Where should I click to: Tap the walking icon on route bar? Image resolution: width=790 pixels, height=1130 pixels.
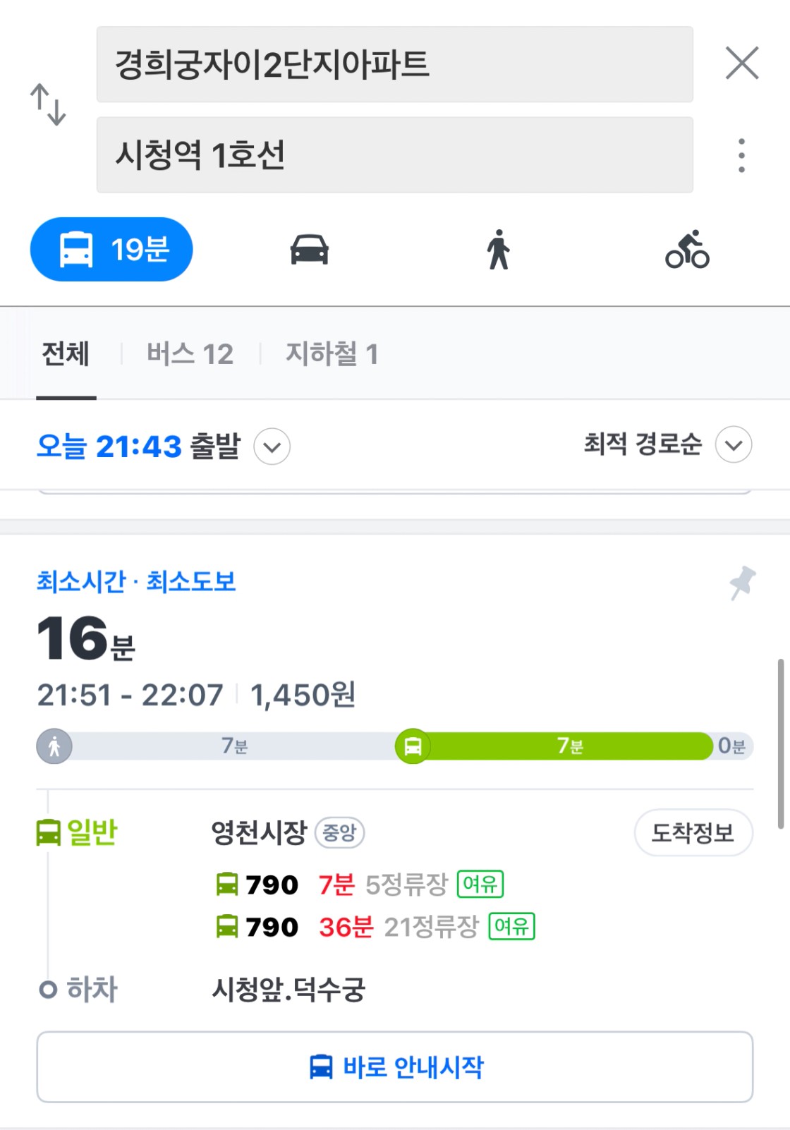(x=54, y=746)
